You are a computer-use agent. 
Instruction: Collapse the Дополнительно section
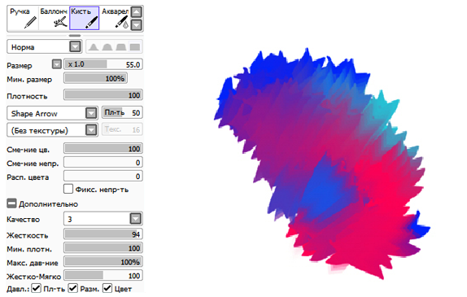[x=11, y=203]
